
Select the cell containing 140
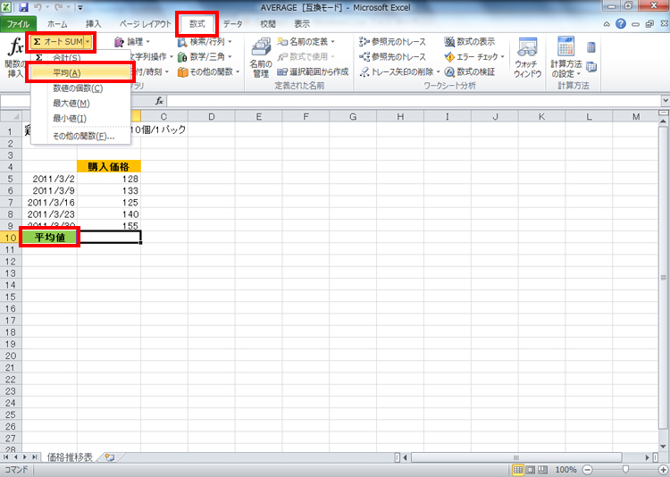click(109, 214)
